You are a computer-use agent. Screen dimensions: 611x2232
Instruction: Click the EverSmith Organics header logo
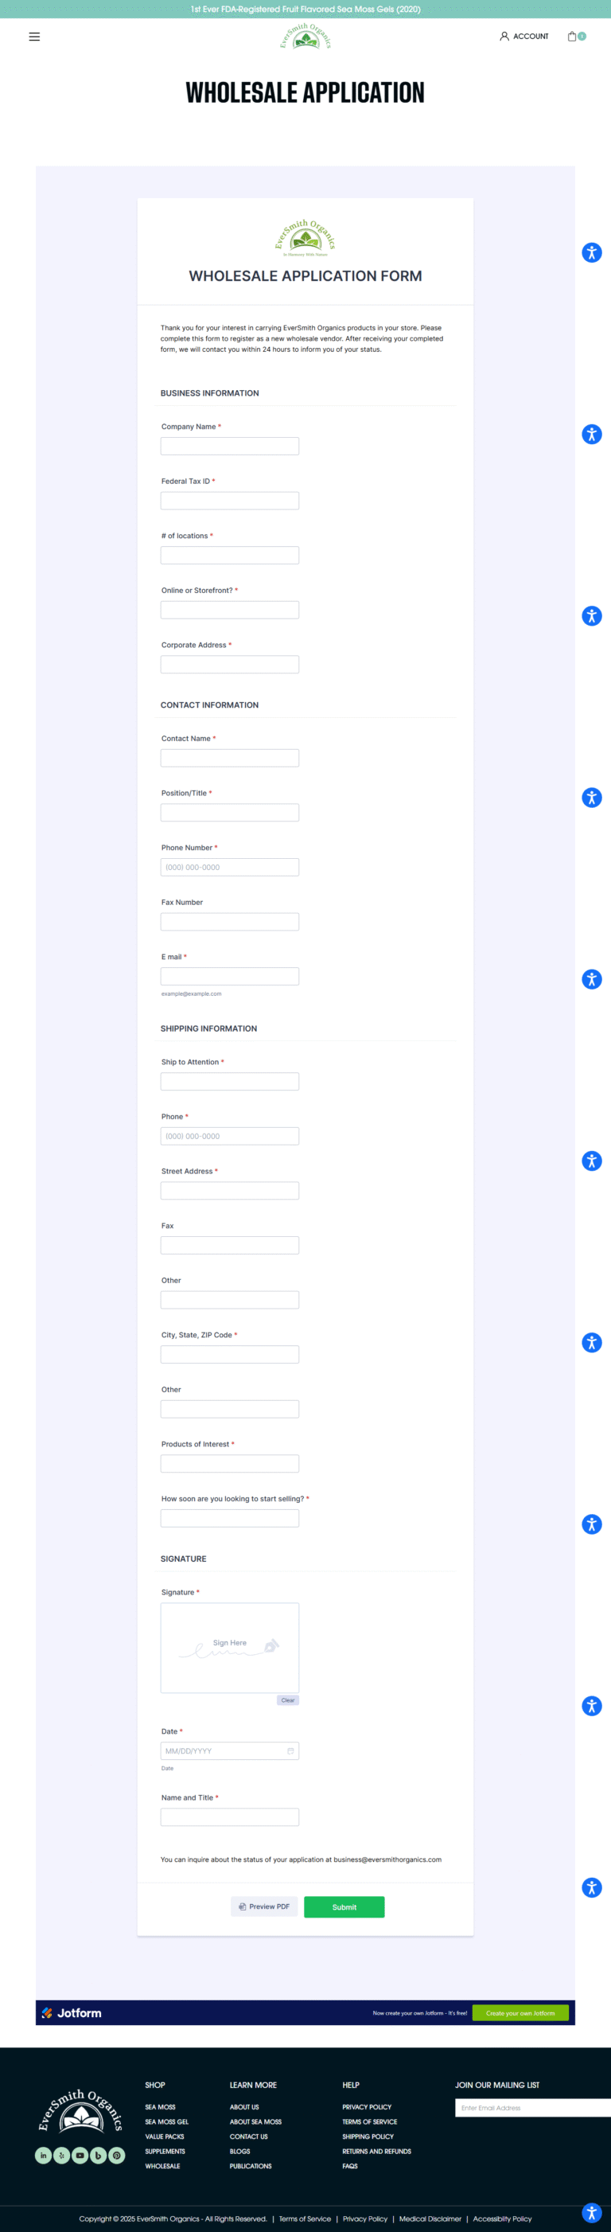pyautogui.click(x=305, y=37)
